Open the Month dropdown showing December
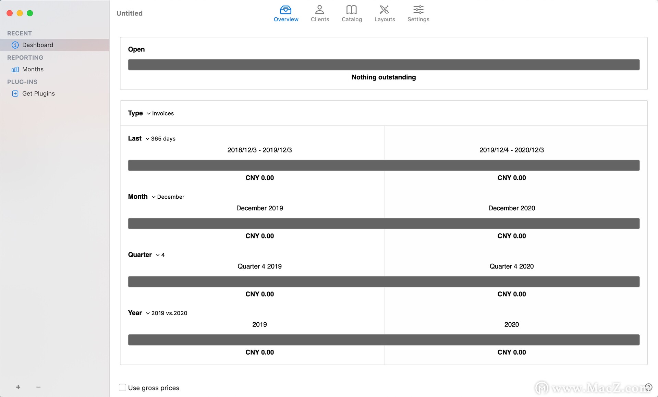Viewport: 658px width, 397px height. point(168,197)
